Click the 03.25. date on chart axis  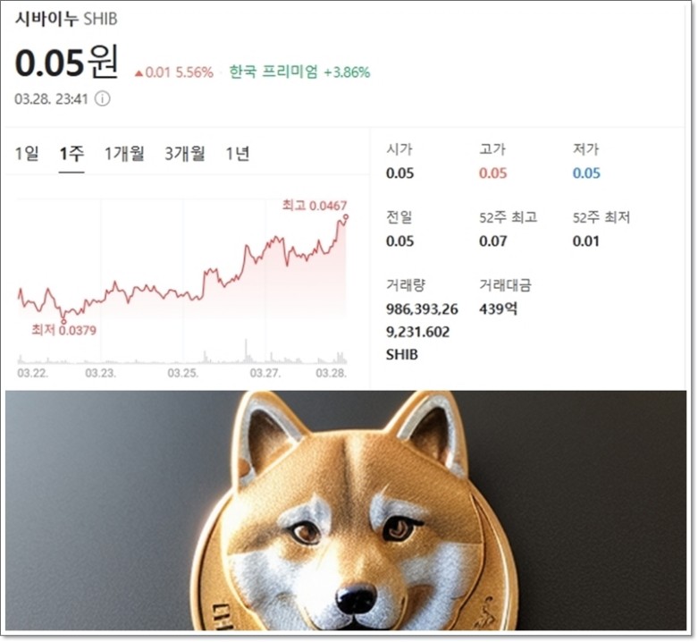pyautogui.click(x=183, y=373)
